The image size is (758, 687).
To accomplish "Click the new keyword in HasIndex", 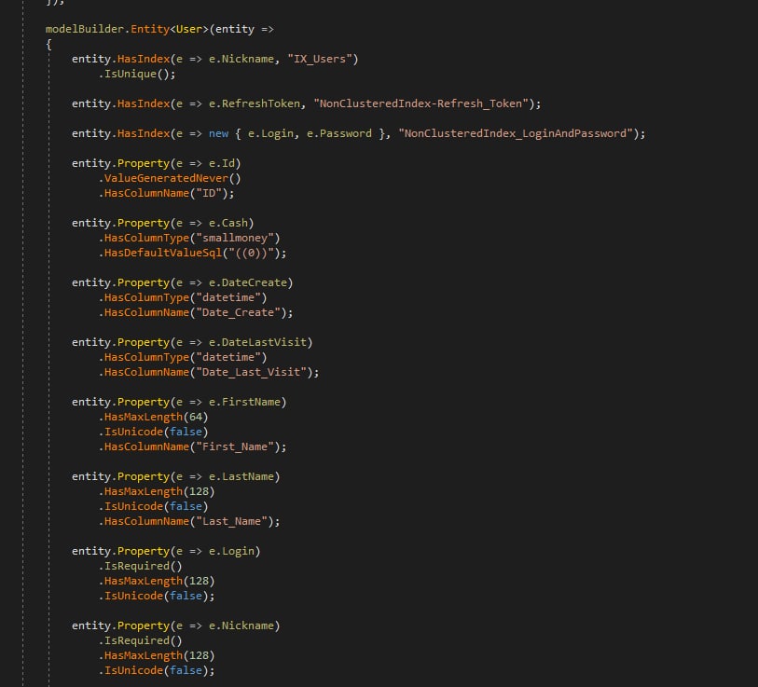I will (218, 134).
